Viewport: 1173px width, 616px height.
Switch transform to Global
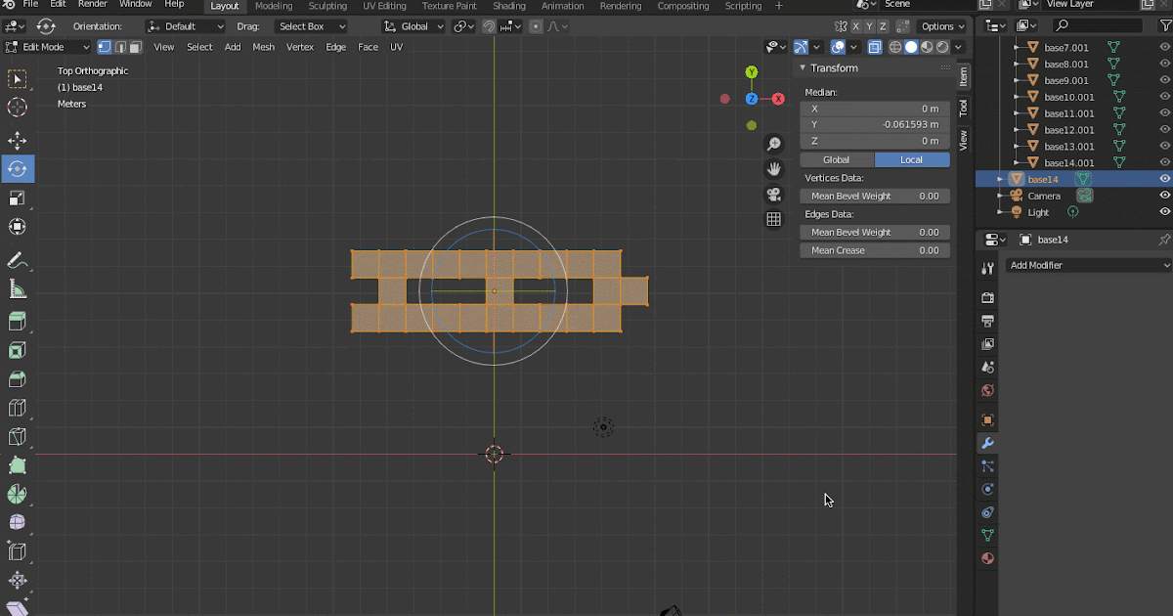[x=837, y=159]
